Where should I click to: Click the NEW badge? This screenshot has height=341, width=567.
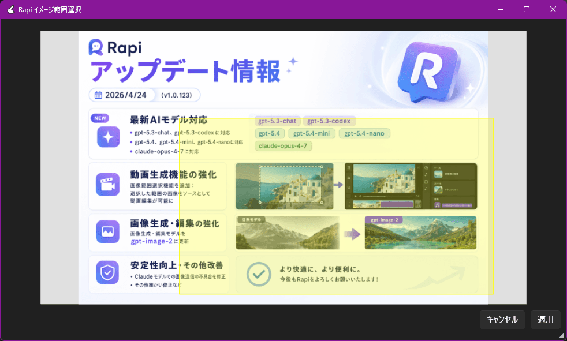(100, 118)
